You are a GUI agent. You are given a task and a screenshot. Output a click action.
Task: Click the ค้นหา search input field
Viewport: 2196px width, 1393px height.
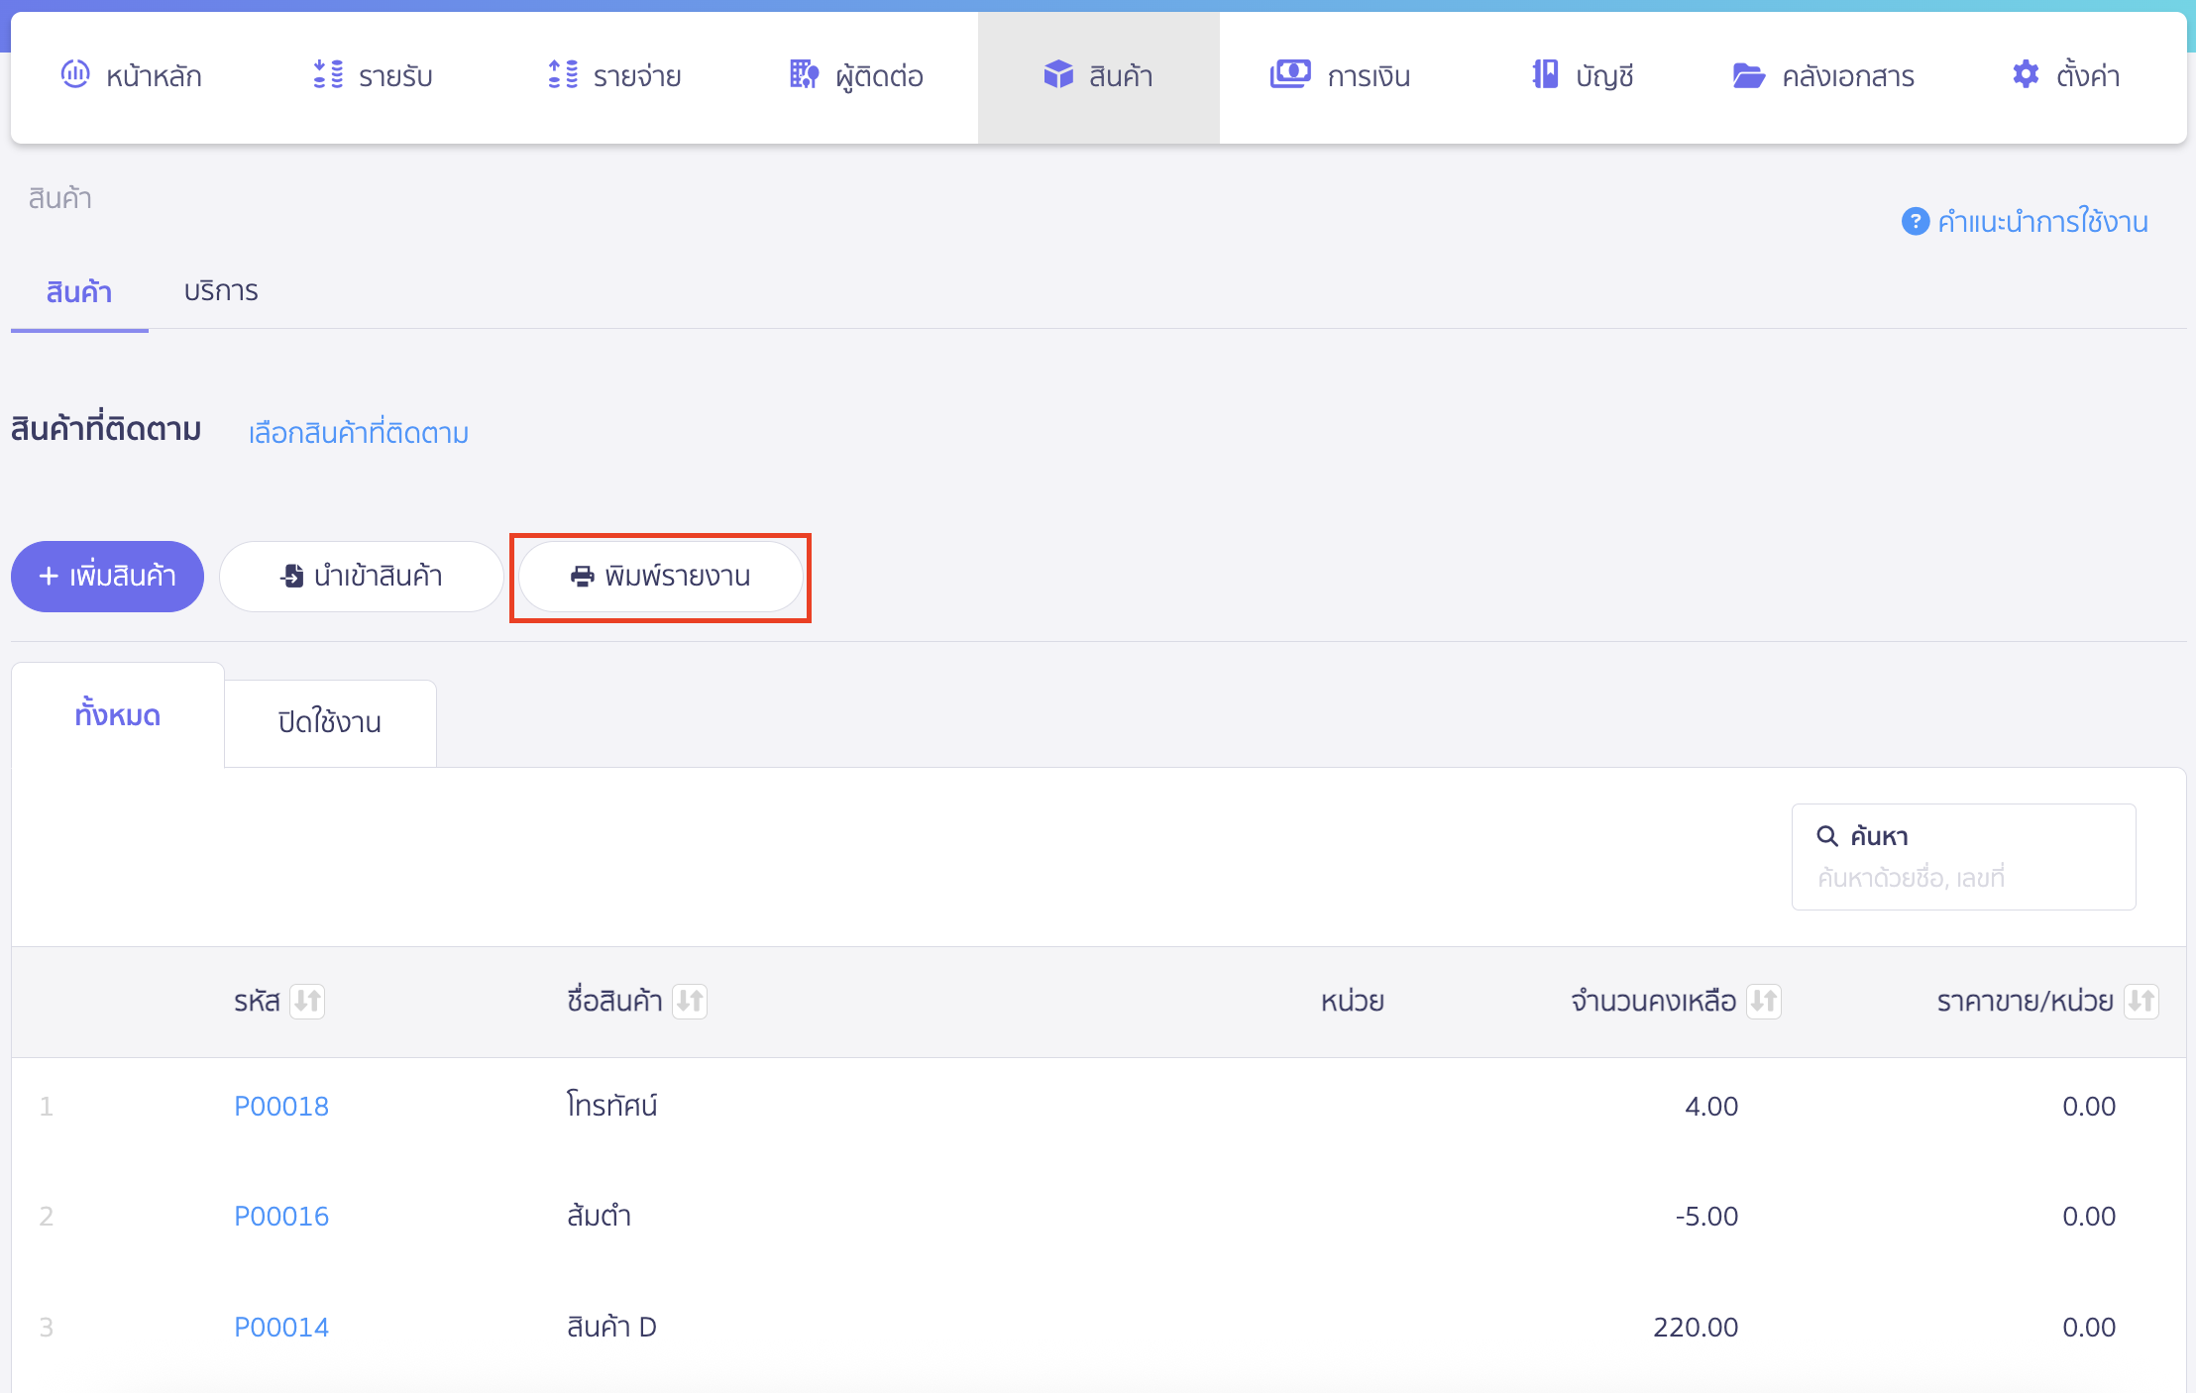click(1962, 877)
